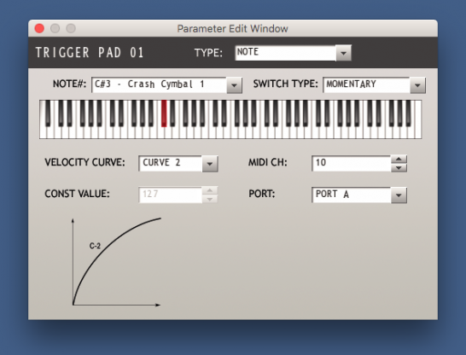The image size is (466, 355).
Task: Click the TYPE dropdown arrow button
Action: point(344,53)
